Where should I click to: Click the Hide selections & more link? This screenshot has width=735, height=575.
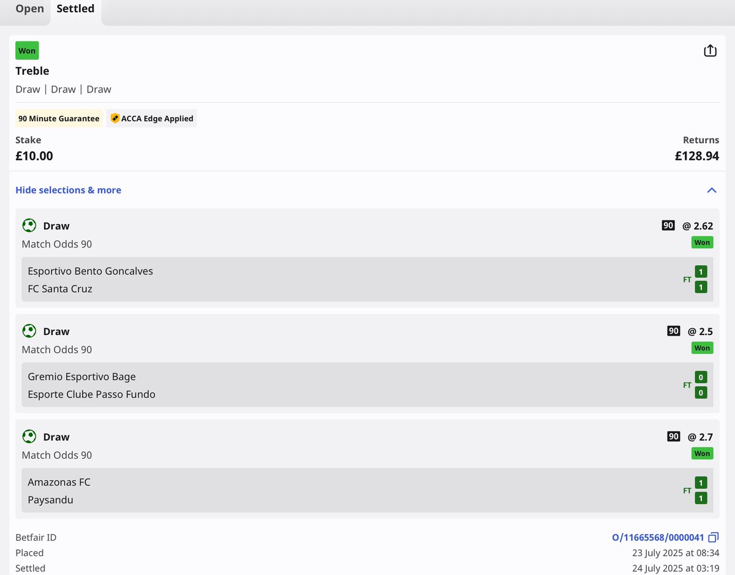(x=68, y=190)
